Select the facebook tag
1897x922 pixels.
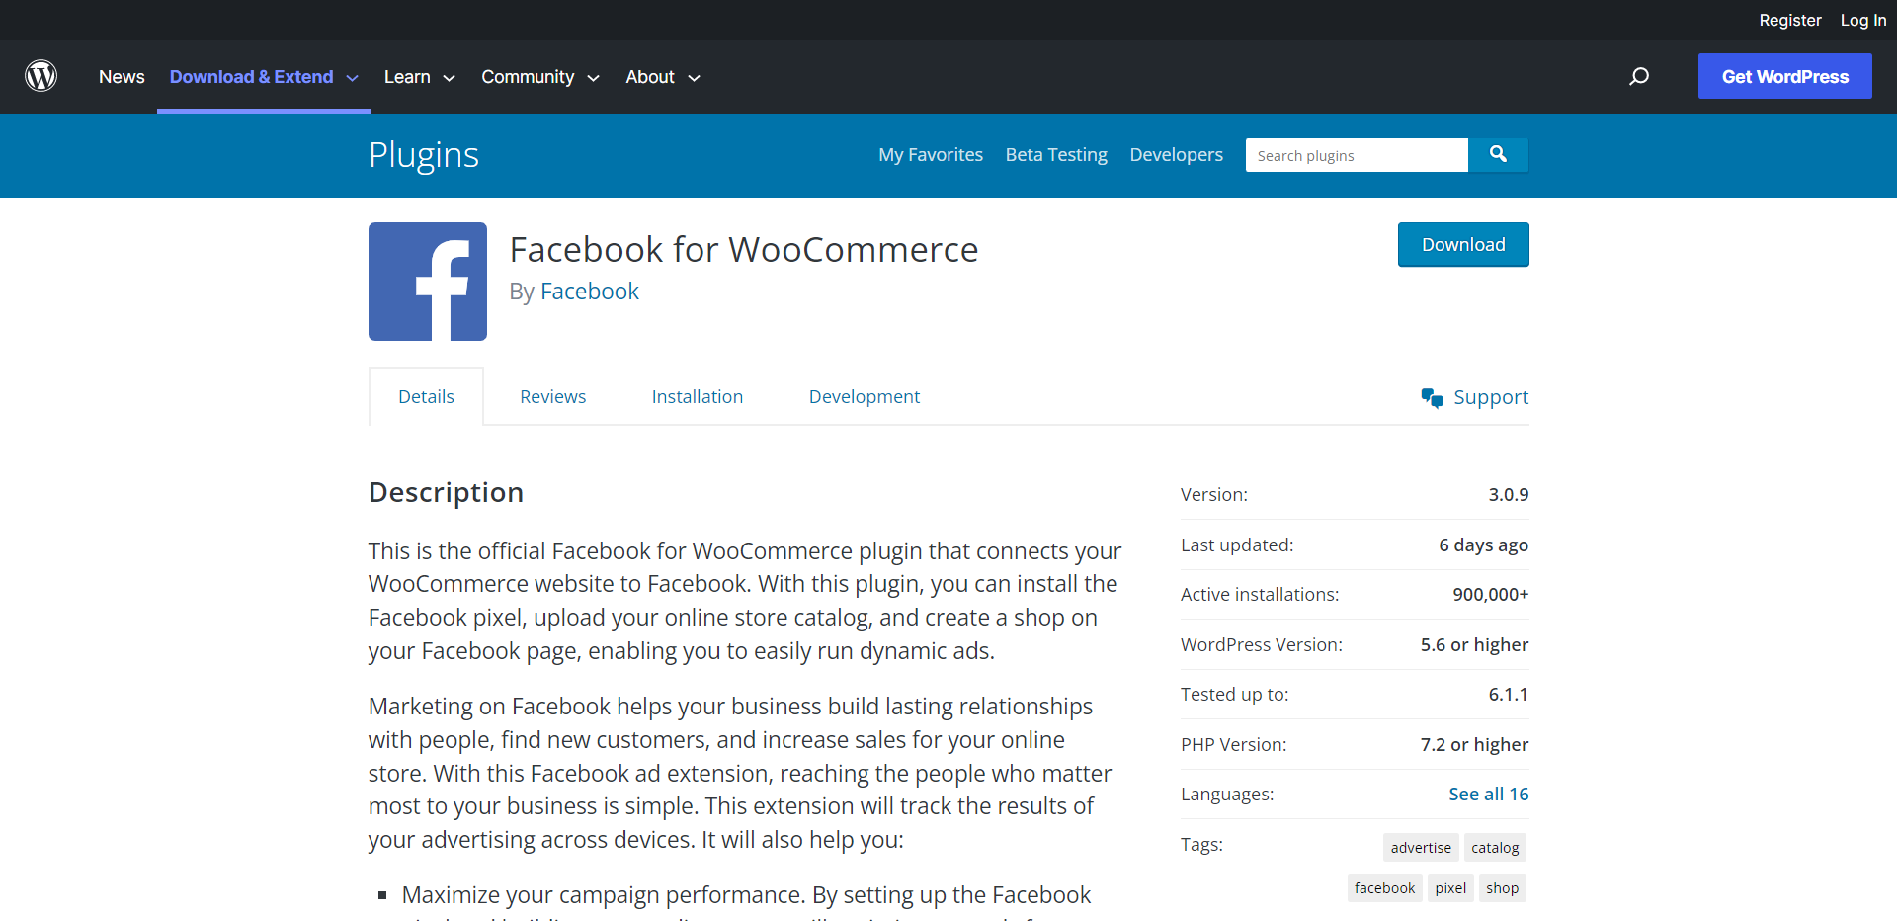click(1384, 887)
